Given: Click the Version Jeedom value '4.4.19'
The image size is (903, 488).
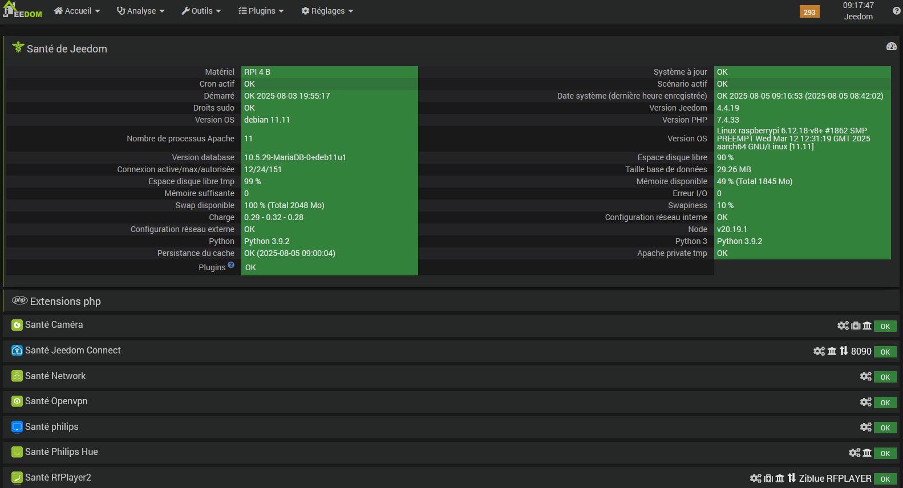Looking at the screenshot, I should coord(728,108).
